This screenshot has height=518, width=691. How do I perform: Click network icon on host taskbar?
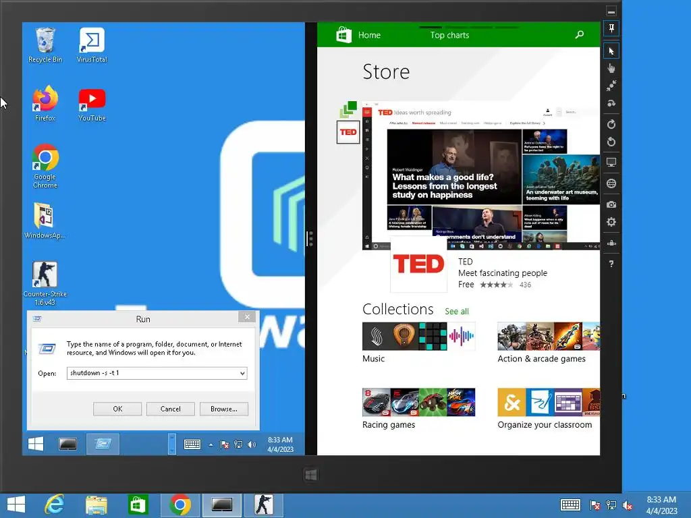point(611,505)
